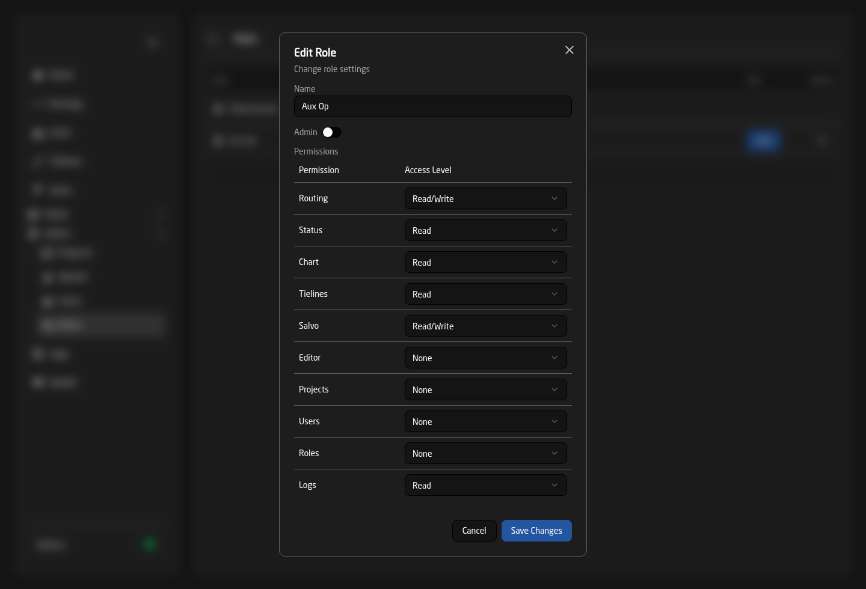
Task: Click the Routing permission label
Action: click(x=313, y=198)
